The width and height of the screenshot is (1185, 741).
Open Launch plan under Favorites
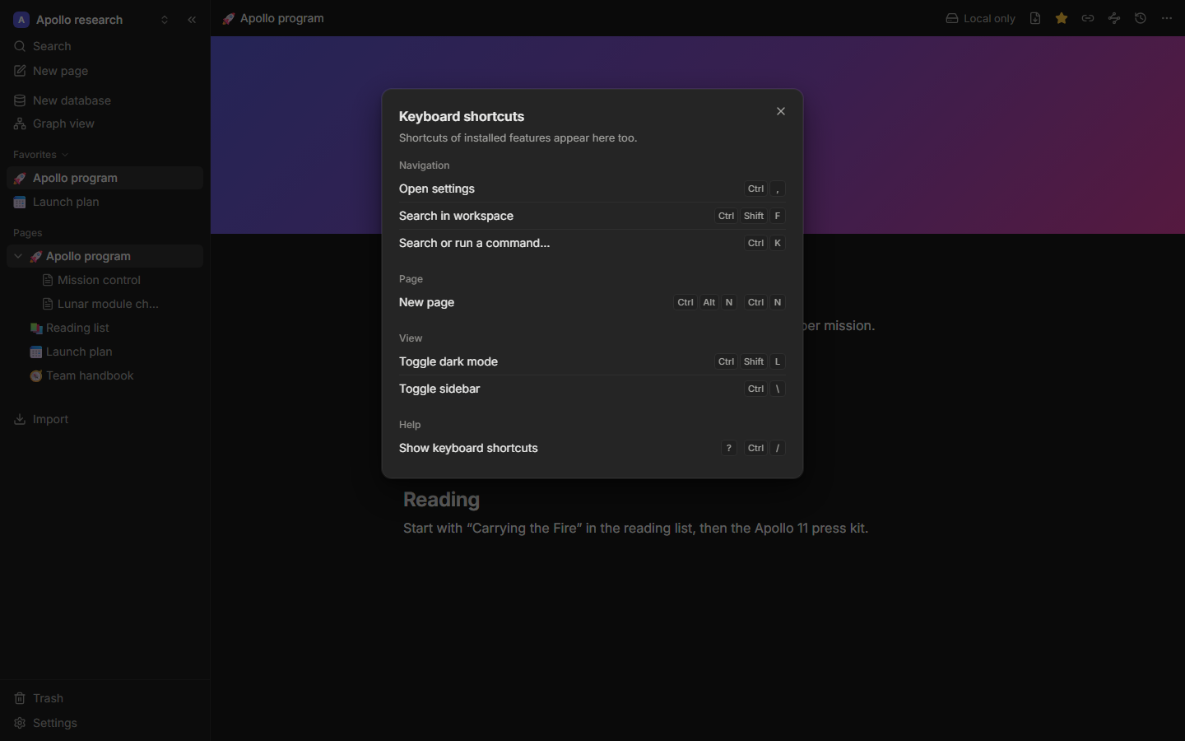105,202
